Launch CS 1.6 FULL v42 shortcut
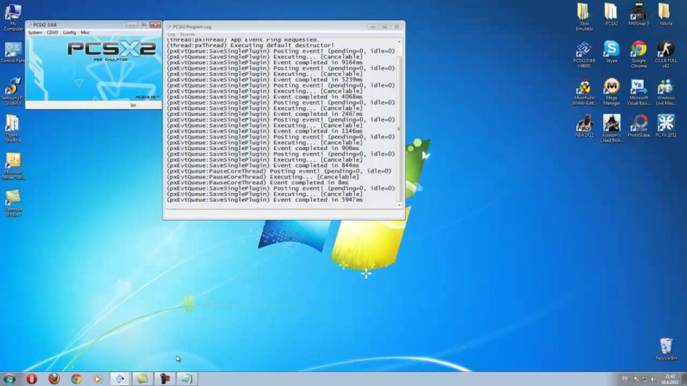The height and width of the screenshot is (386, 687). (x=666, y=54)
